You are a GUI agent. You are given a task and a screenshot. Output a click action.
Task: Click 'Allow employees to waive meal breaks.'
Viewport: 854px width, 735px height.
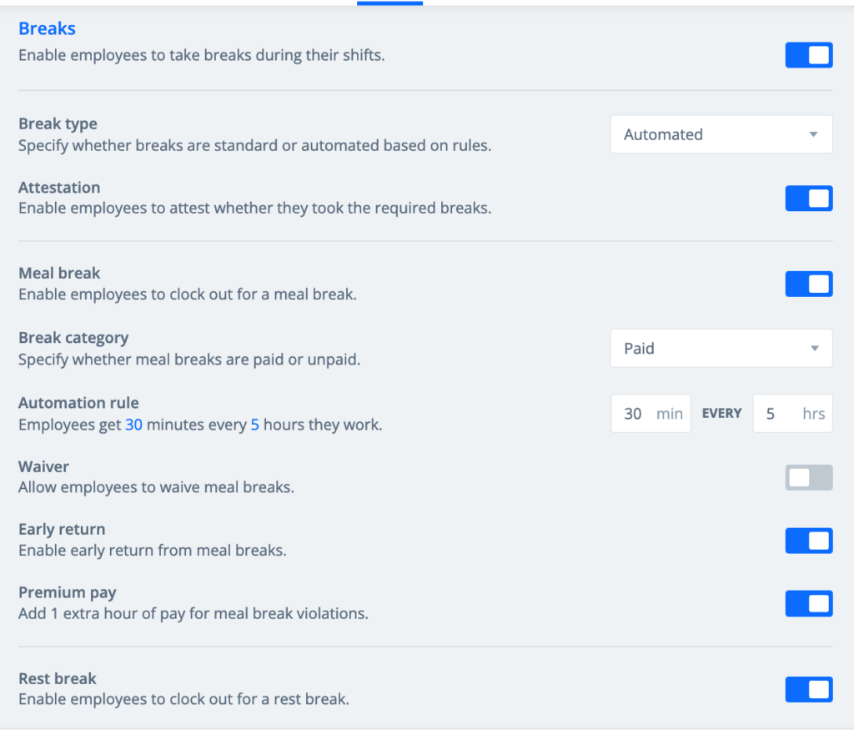click(156, 487)
